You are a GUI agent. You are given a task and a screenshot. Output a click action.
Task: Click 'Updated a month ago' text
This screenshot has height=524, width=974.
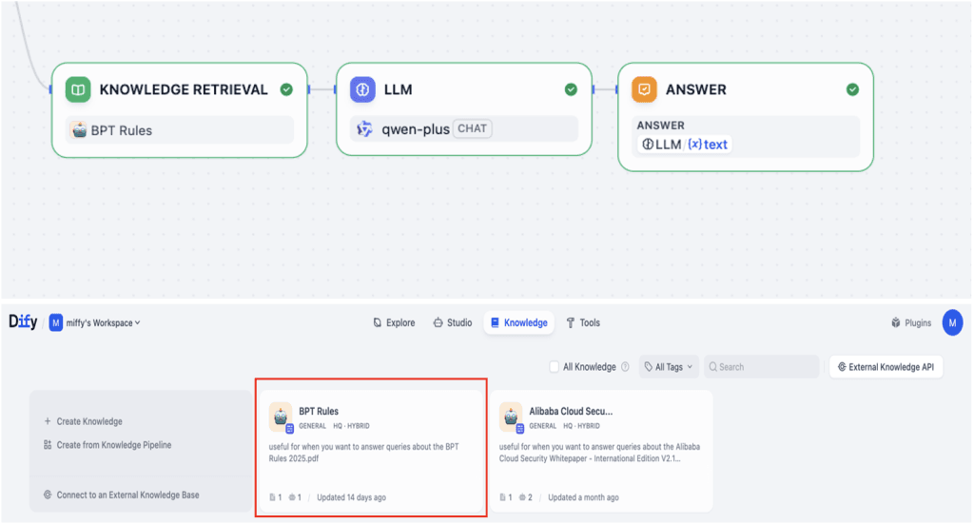[583, 497]
